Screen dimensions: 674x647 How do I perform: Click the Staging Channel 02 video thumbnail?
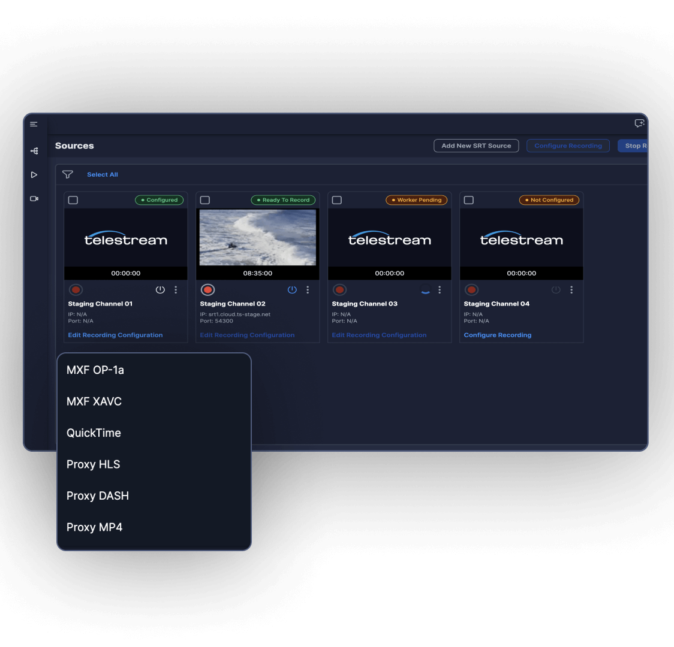pyautogui.click(x=258, y=237)
